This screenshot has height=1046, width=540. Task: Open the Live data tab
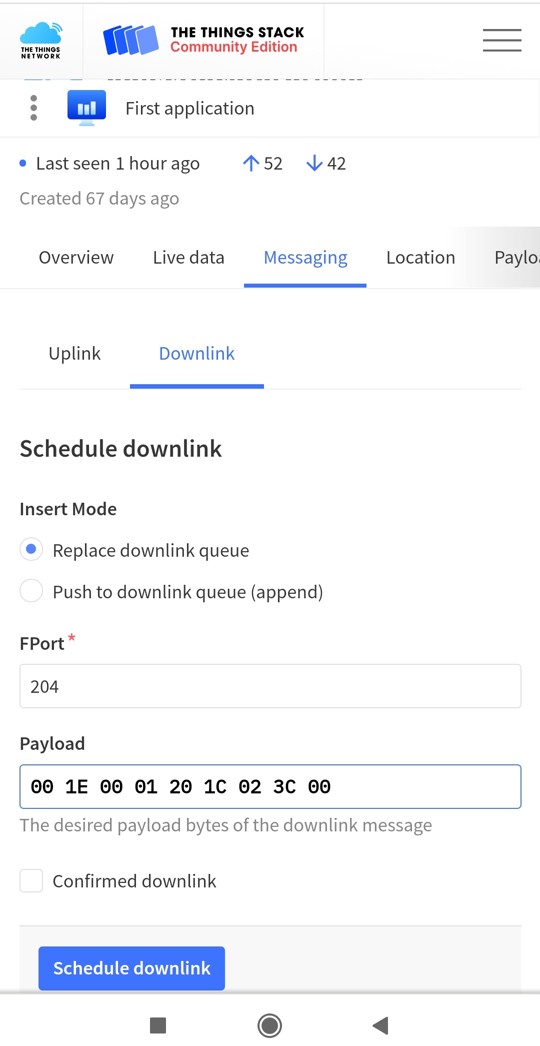click(x=188, y=258)
